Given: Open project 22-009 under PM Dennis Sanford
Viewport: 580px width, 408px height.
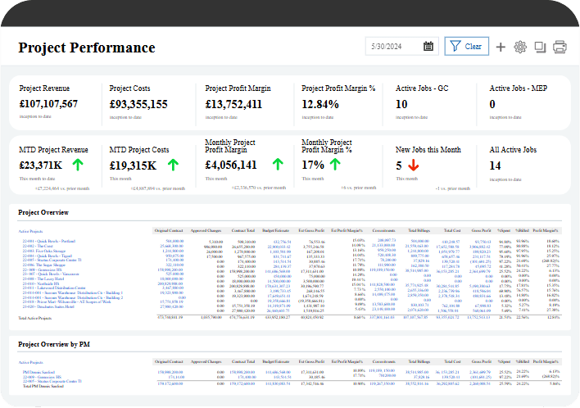Looking at the screenshot, I should 42,377.
